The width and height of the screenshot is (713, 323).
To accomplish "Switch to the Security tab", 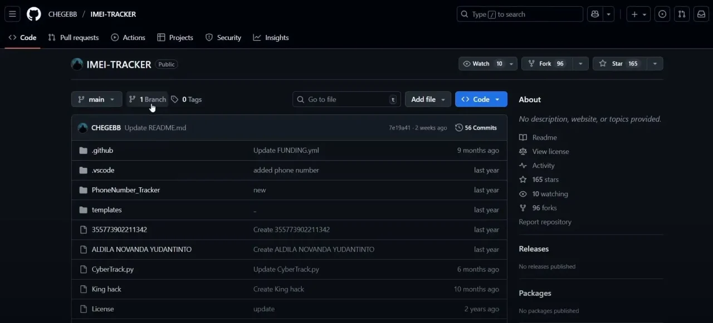I will (x=223, y=37).
